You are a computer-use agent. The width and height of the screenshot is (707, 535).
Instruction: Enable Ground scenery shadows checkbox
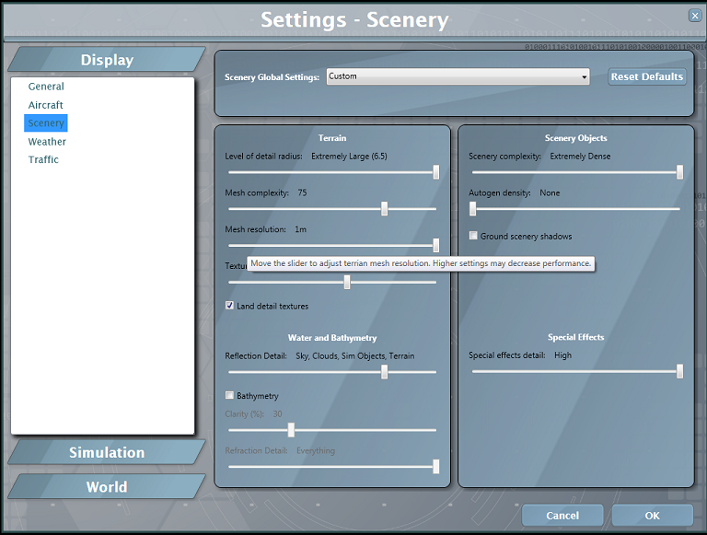tap(473, 236)
